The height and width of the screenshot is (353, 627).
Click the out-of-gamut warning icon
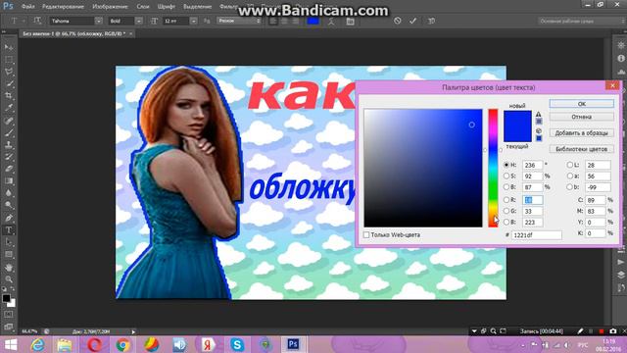(x=539, y=114)
